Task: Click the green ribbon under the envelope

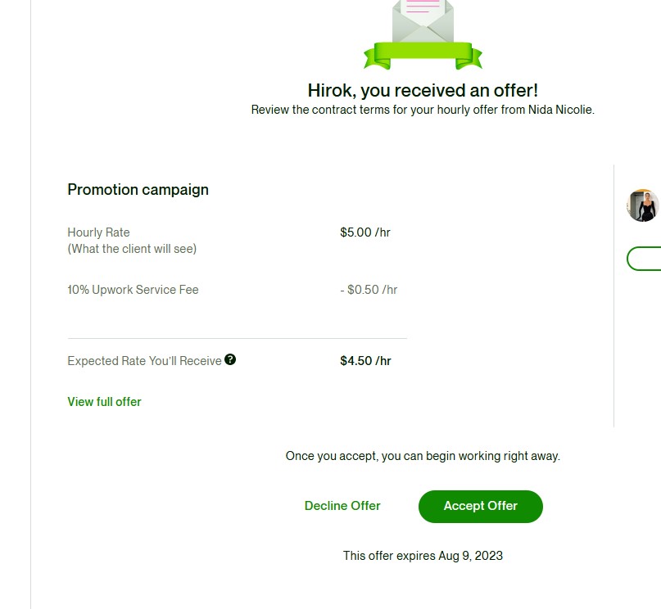Action: click(x=423, y=56)
